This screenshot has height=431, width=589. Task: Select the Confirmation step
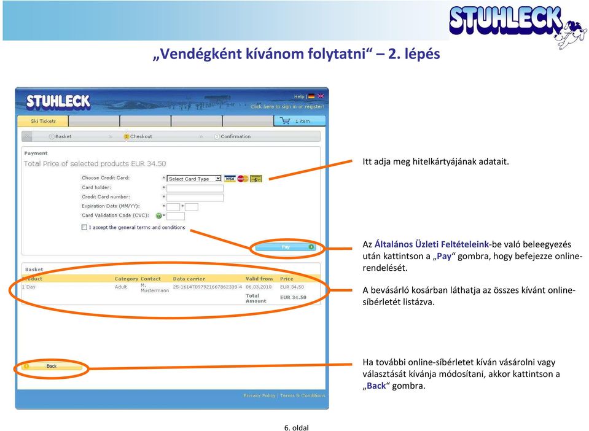233,137
